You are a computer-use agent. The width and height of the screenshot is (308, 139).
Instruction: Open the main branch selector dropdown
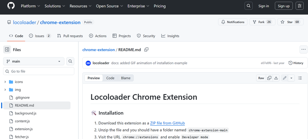point(33,61)
